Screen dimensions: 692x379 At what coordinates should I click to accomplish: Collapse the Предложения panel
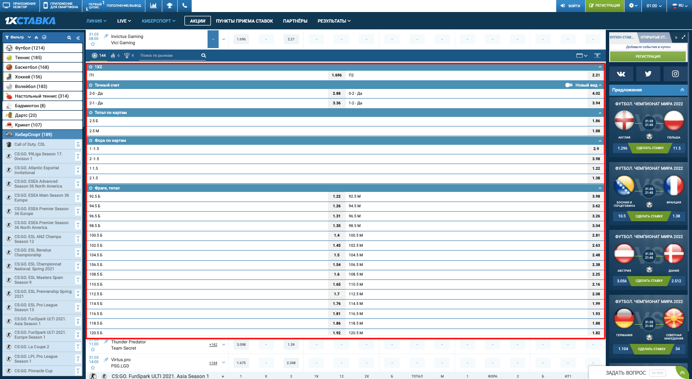pos(682,90)
